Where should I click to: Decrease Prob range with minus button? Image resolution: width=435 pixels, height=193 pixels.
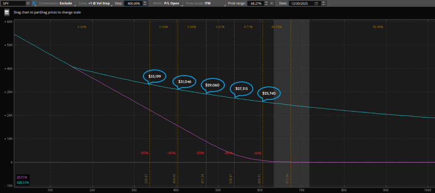pyautogui.click(x=266, y=4)
